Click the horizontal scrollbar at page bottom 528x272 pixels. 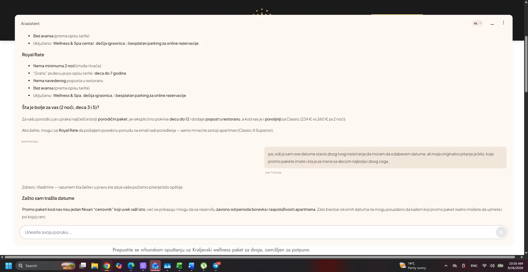pos(260,257)
